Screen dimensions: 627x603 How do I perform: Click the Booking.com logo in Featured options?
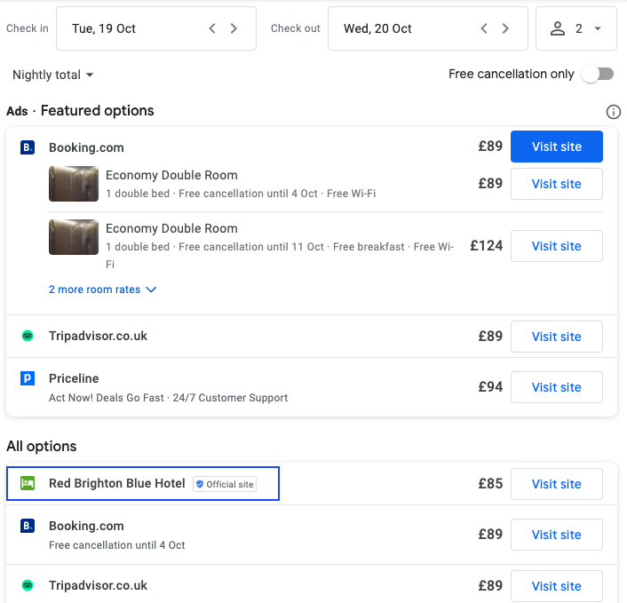click(x=28, y=147)
